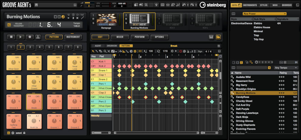Switch to the MIDI tab
Image resolution: width=301 pixels, height=140 pixels.
(275, 5)
